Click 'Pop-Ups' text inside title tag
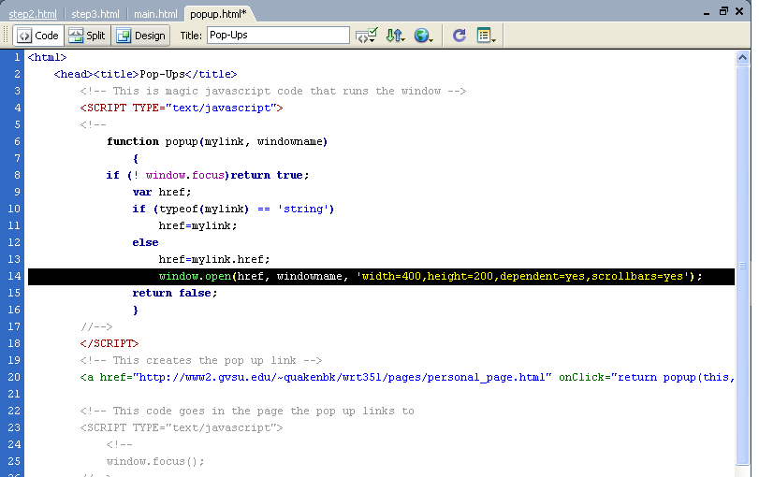This screenshot has height=477, width=759. click(162, 74)
